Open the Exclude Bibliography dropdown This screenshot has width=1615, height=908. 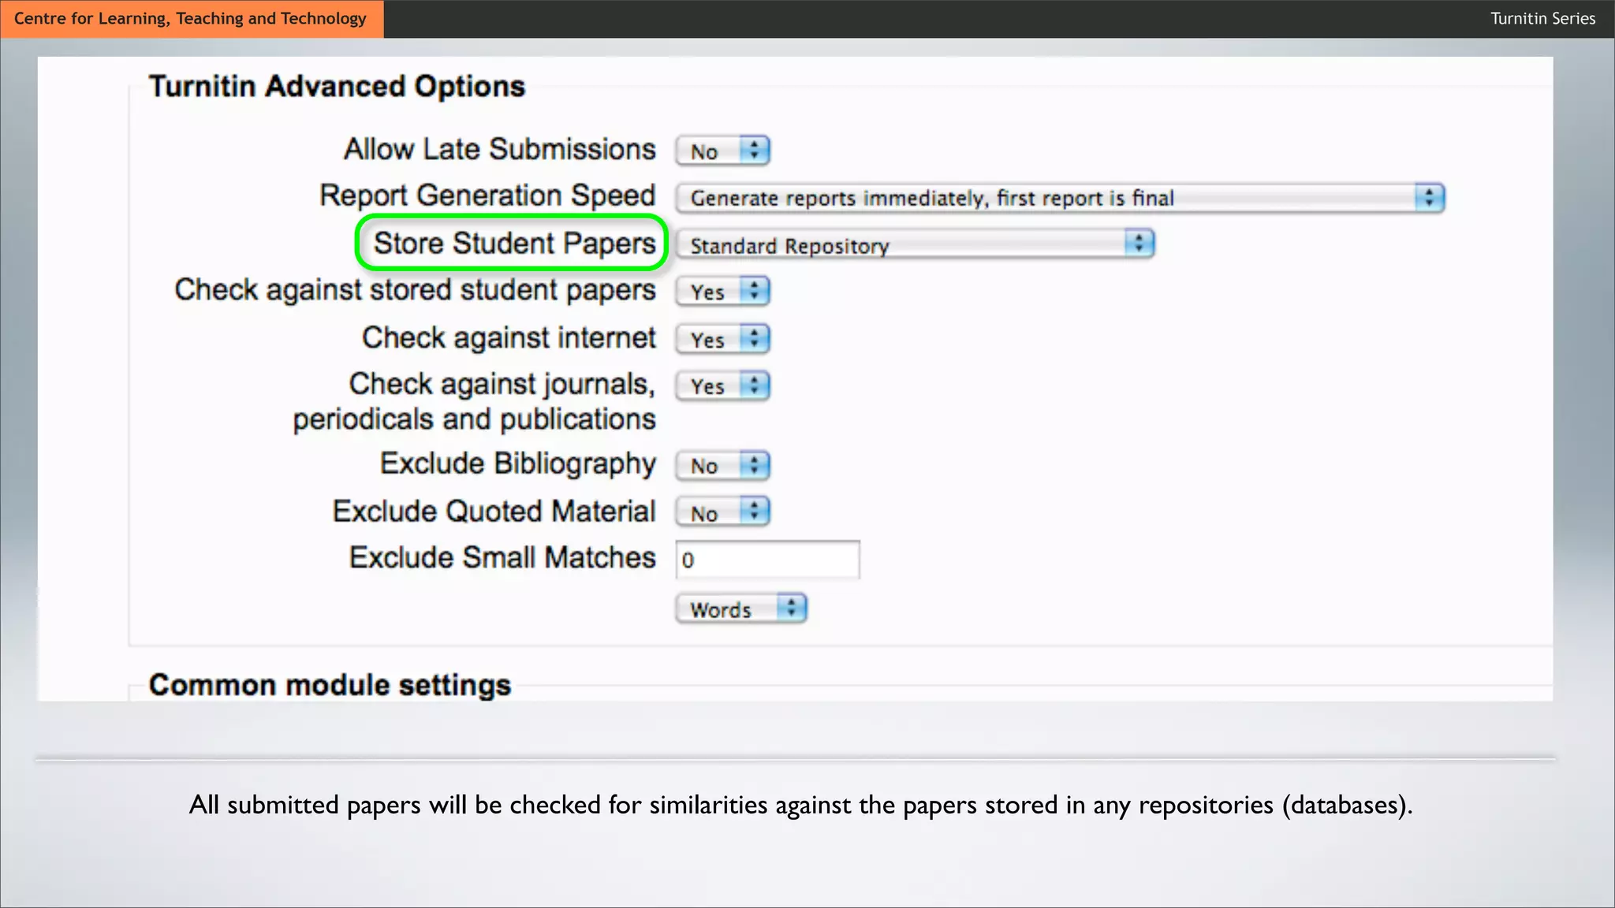pos(722,466)
